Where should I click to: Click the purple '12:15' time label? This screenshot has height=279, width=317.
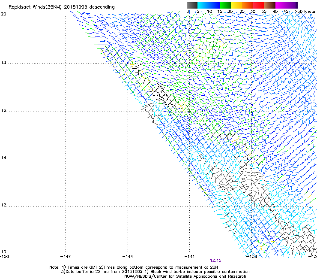[x=215, y=261]
